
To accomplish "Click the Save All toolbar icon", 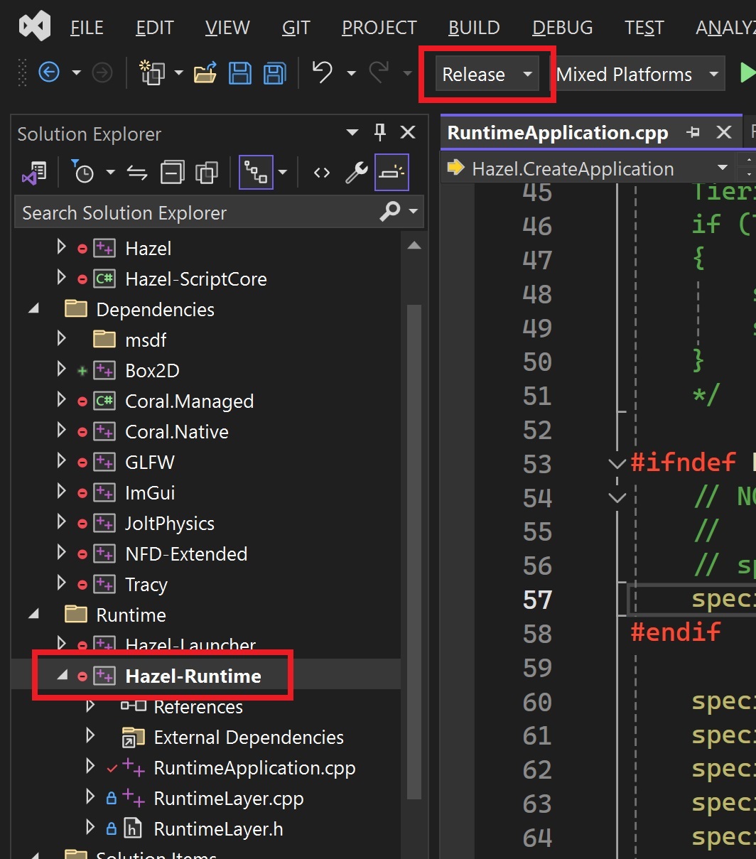I will tap(274, 73).
